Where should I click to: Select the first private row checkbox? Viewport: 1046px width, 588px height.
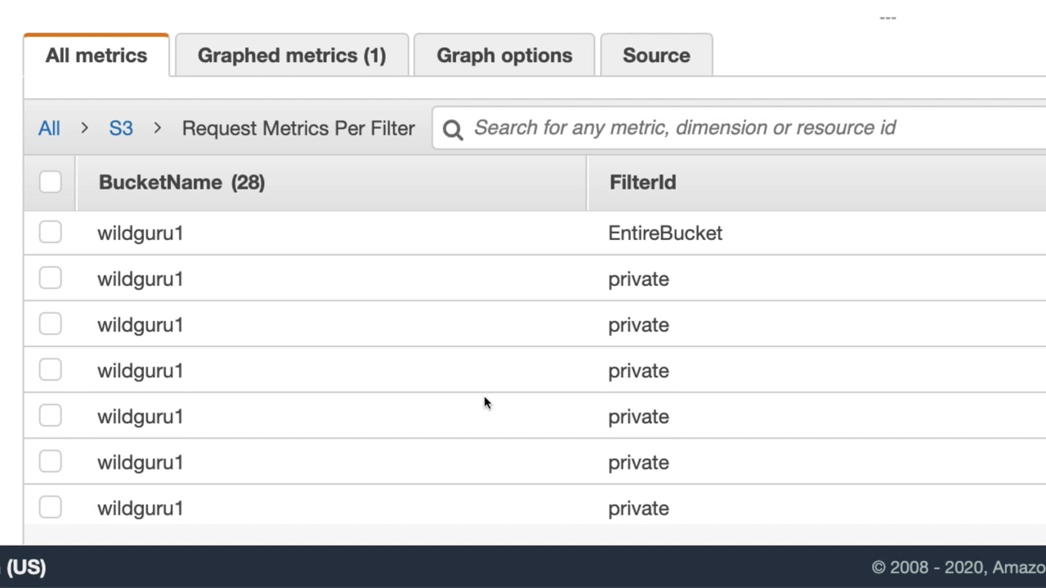(x=50, y=278)
